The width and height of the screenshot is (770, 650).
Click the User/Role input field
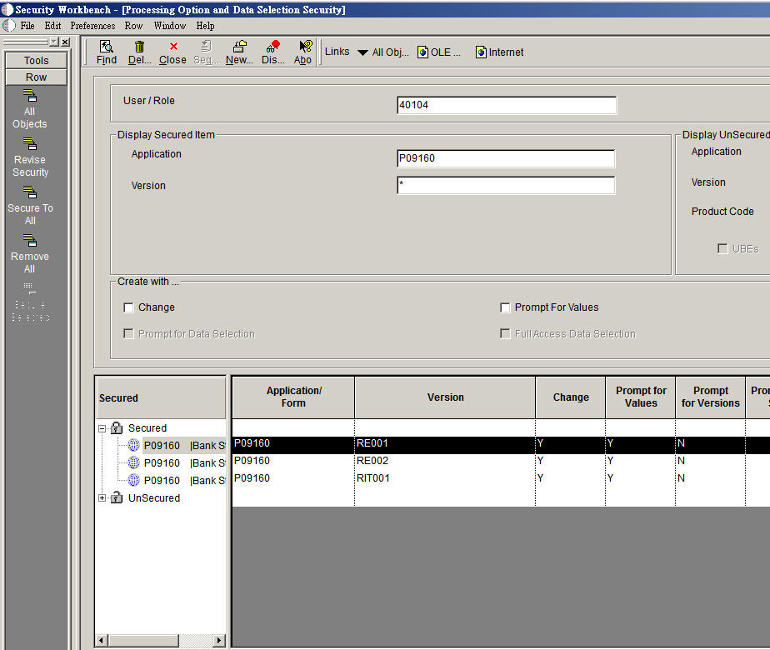pyautogui.click(x=506, y=105)
